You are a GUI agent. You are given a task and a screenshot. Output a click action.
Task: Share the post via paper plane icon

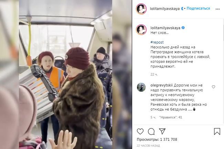click(x=162, y=131)
